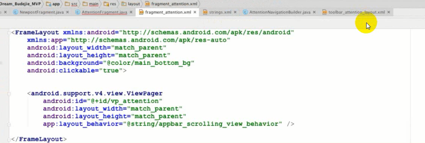425x143 pixels.
Task: Click the Dream_Budejie_MVP breadcrumb
Action: coord(20,4)
